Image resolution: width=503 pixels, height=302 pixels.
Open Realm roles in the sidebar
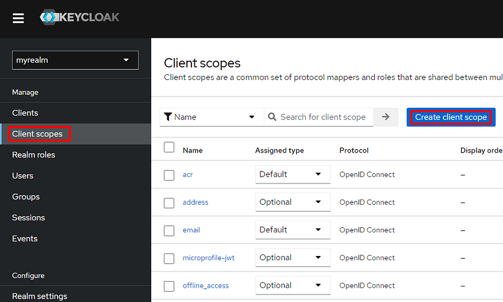(x=75, y=155)
